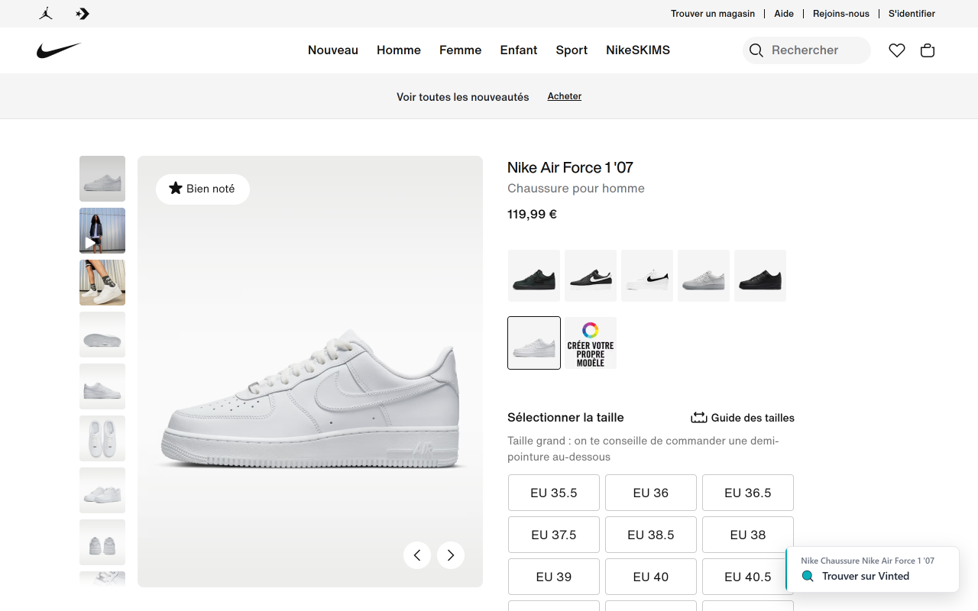The height and width of the screenshot is (611, 978).
Task: Select size EU 40.5
Action: click(x=748, y=577)
